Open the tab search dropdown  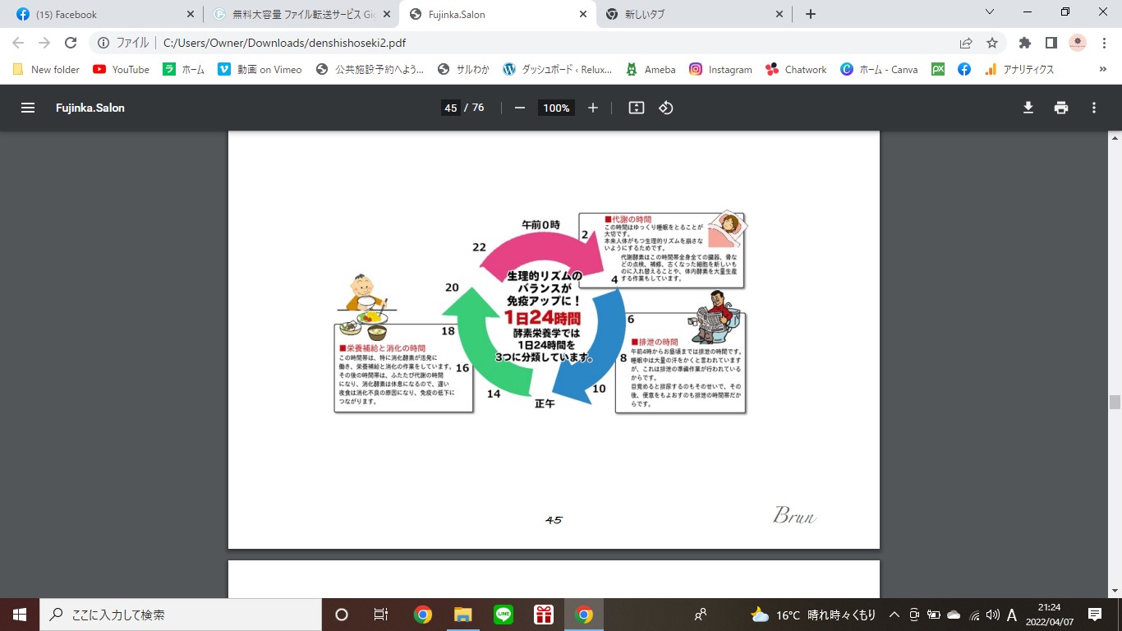tap(990, 12)
